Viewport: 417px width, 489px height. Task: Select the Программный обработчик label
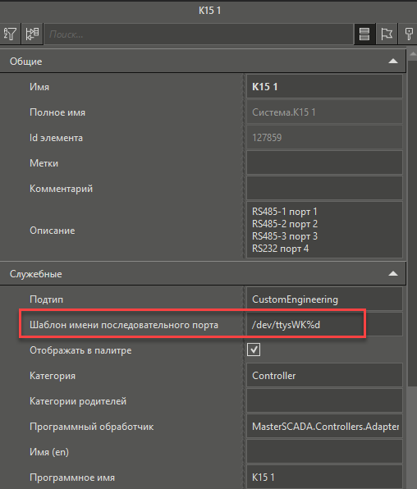(92, 427)
